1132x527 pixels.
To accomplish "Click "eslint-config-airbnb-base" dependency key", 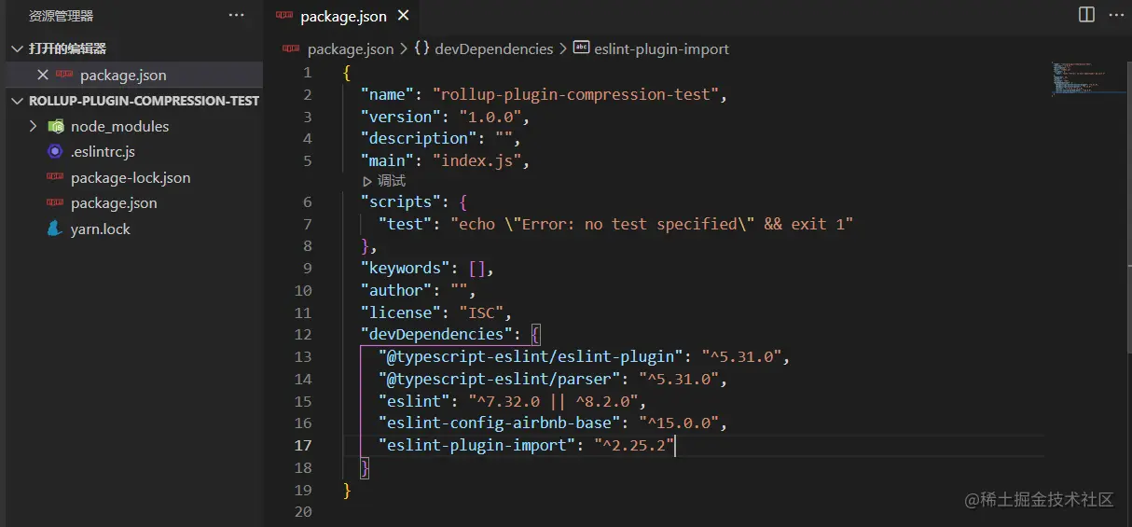I will [500, 423].
